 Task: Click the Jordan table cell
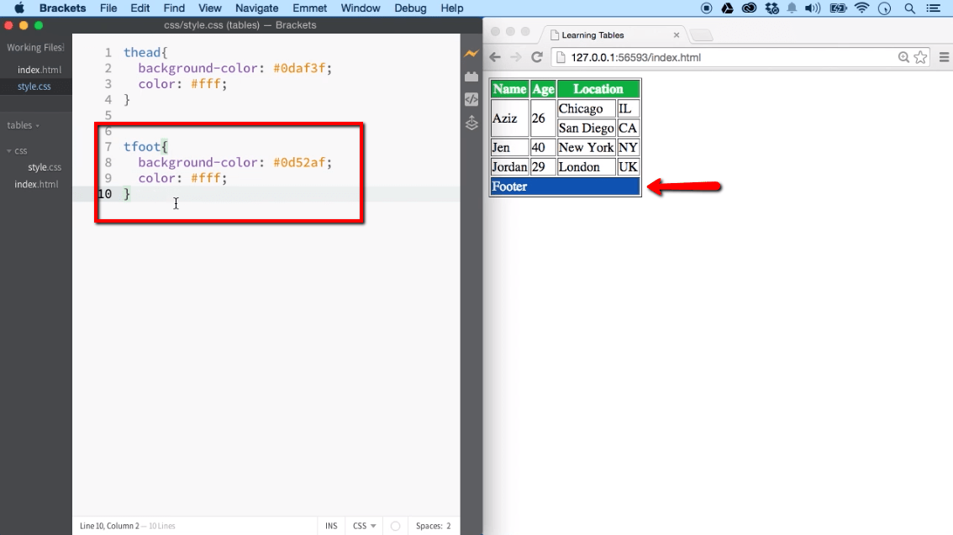tap(509, 167)
